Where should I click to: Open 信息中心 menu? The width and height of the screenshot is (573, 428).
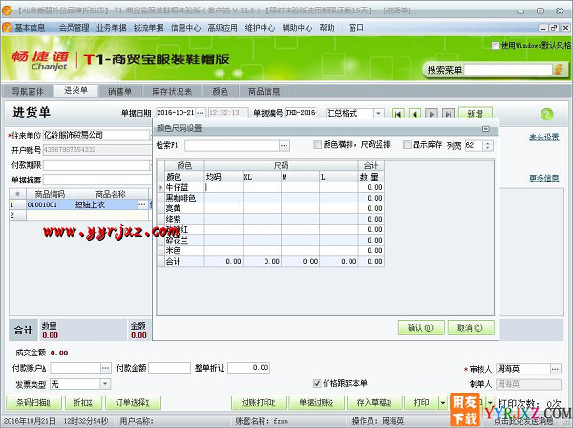(x=185, y=28)
